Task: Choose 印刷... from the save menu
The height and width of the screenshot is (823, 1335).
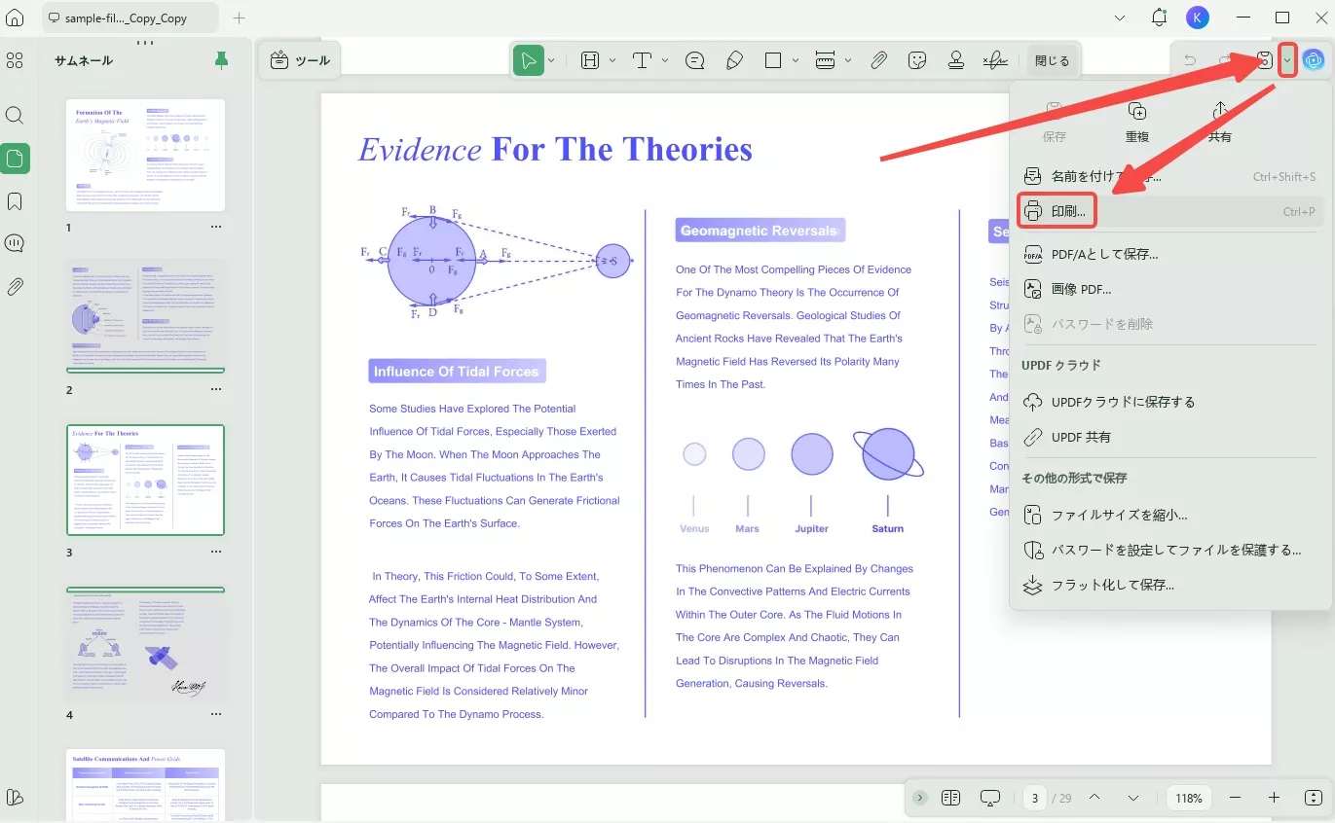Action: [x=1170, y=211]
